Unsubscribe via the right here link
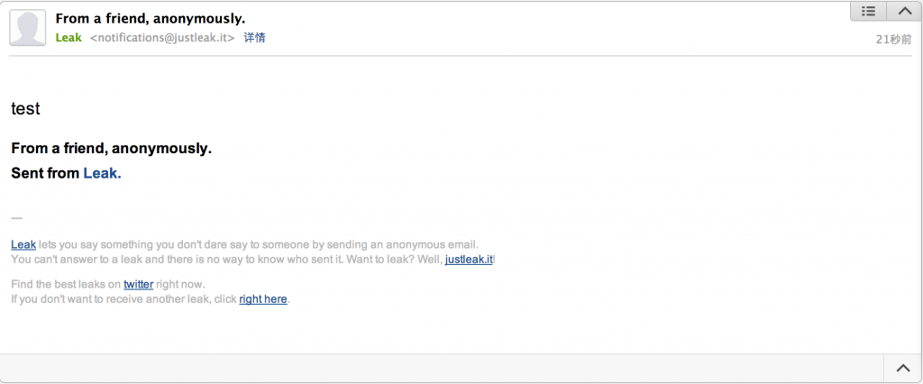Screen dimensions: 923x384 click(263, 299)
